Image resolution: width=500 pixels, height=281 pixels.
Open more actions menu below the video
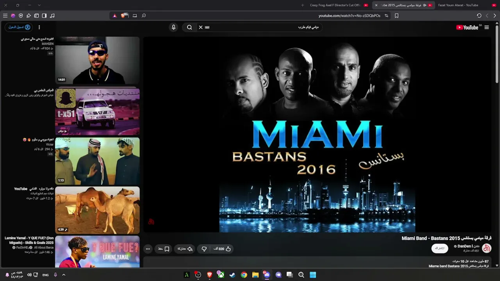coord(148,249)
